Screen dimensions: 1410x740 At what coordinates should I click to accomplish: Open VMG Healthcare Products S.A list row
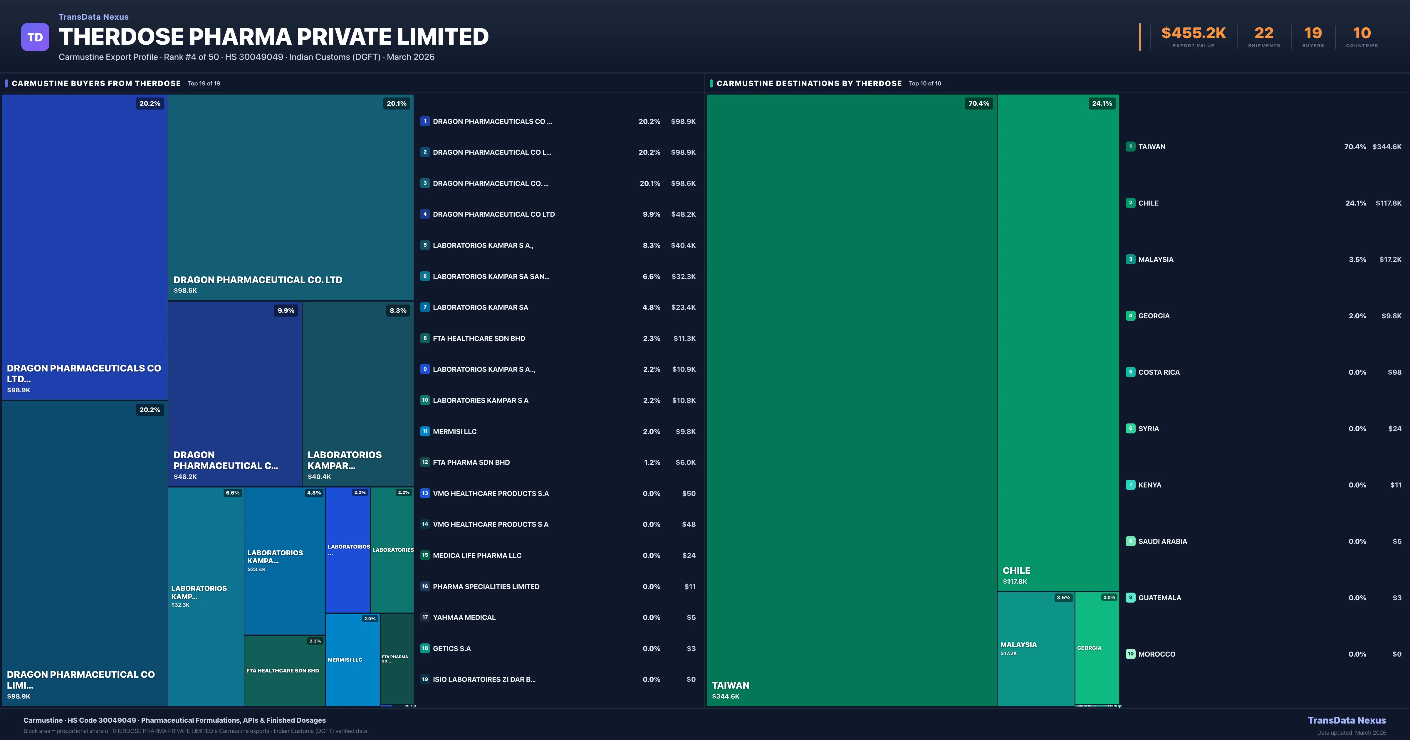tap(491, 494)
